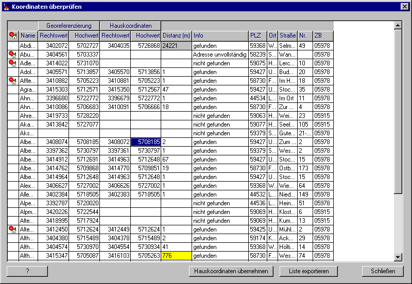Image resolution: width=412 pixels, height=284 pixels.
Task: Select name cell Aka...
Action: click(28, 125)
